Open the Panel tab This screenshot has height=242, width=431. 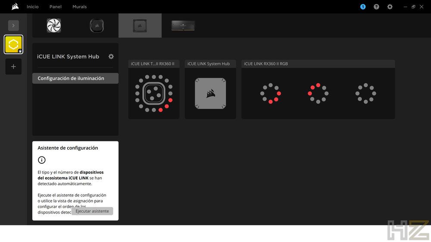point(55,6)
